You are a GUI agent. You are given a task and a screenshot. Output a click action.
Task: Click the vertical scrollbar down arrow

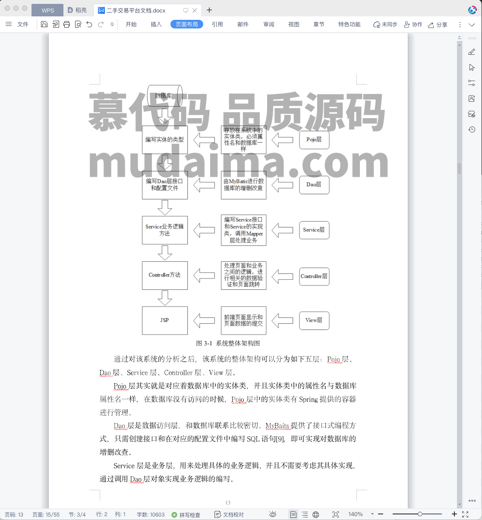click(460, 505)
